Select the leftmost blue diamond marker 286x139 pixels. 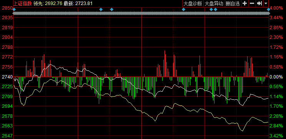[x=14, y=10]
